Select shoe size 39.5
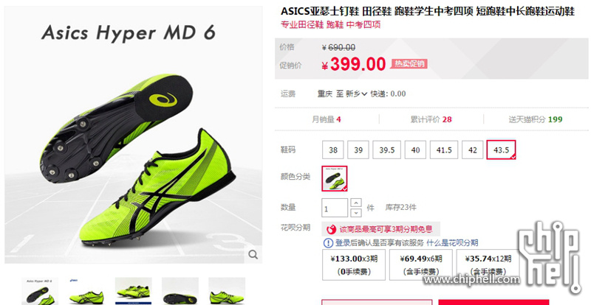591x305 pixels. click(386, 150)
